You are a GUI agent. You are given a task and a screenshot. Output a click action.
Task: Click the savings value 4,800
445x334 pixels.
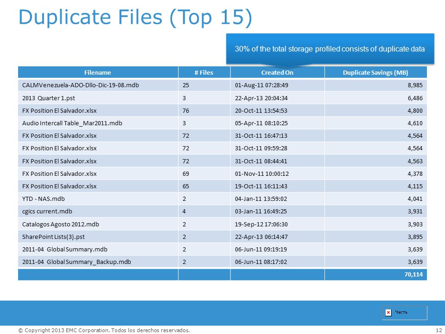pyautogui.click(x=415, y=110)
